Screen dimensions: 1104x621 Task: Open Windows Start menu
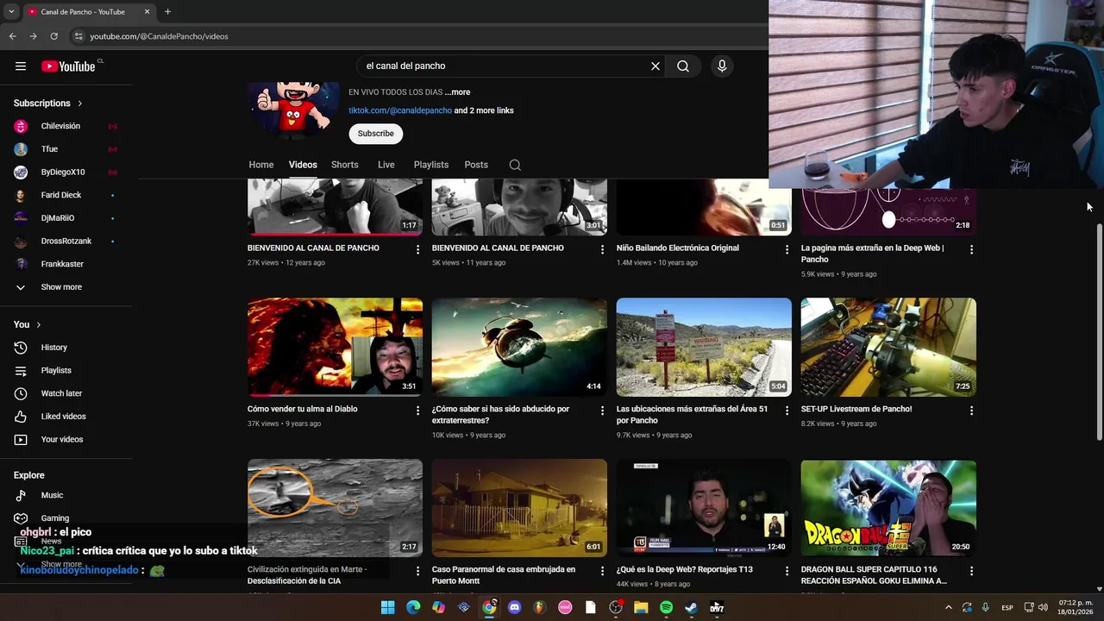pos(388,607)
